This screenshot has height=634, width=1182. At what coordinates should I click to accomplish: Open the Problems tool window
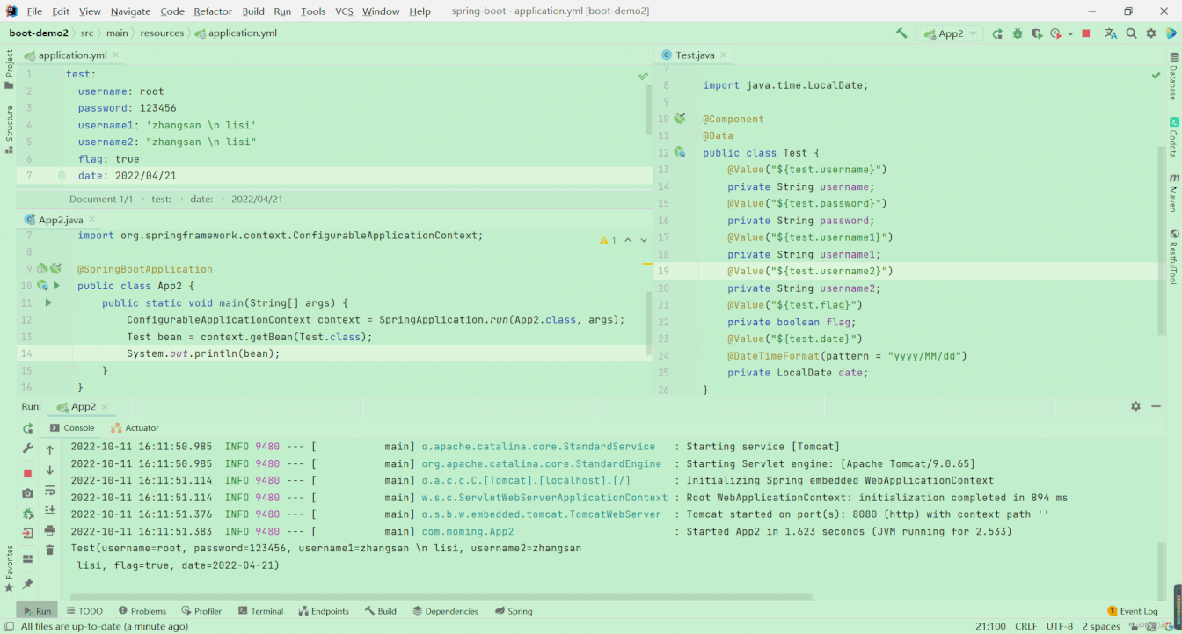(x=142, y=611)
